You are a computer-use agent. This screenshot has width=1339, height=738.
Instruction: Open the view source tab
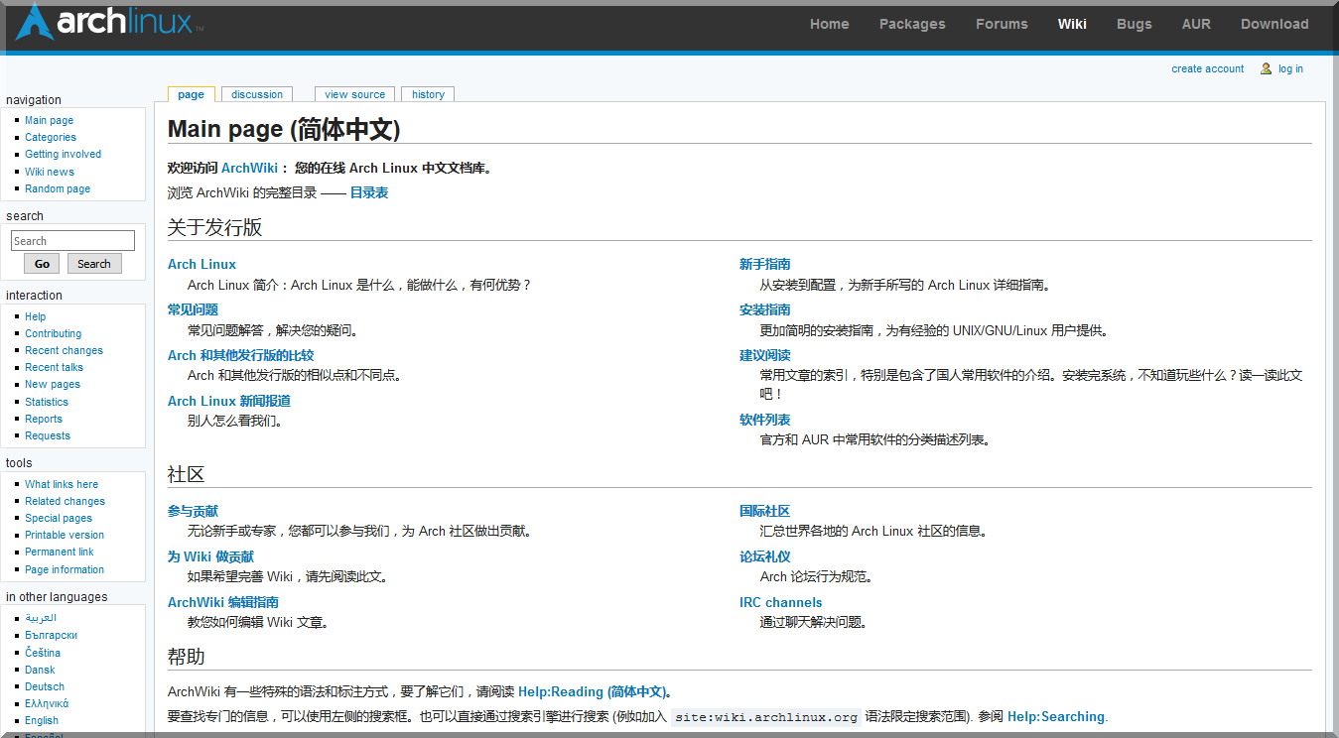354,94
